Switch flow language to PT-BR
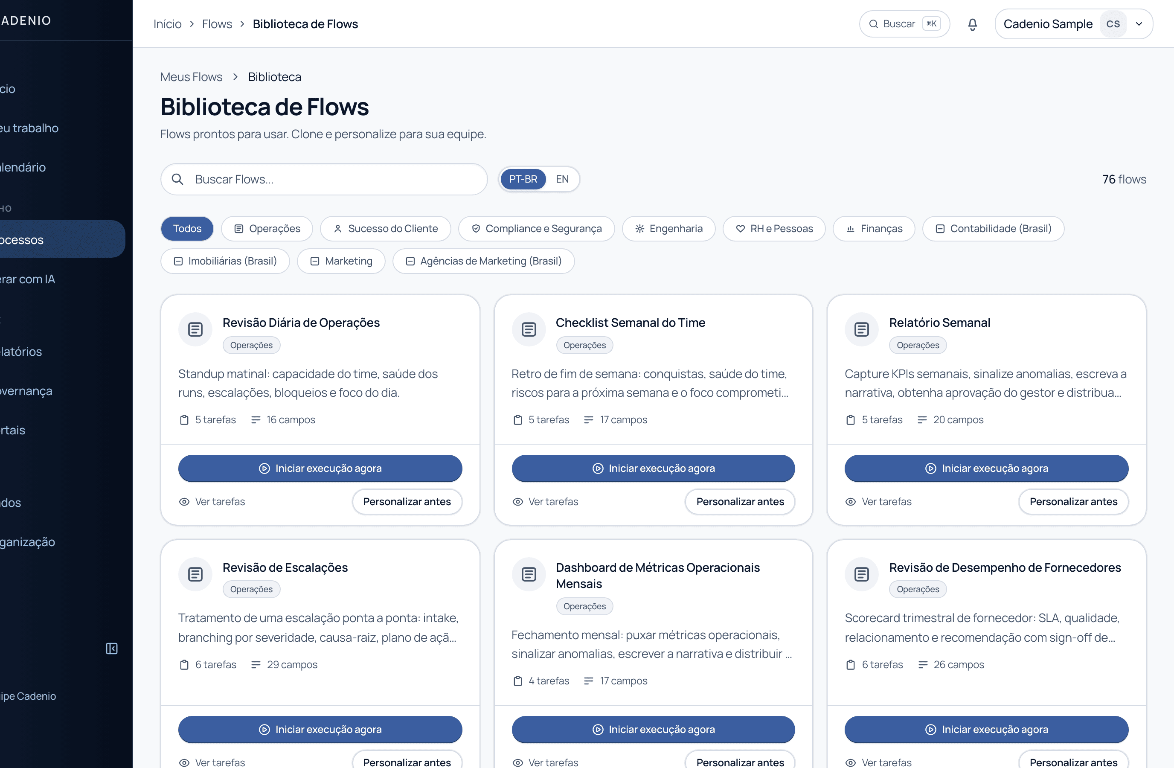 pyautogui.click(x=523, y=179)
